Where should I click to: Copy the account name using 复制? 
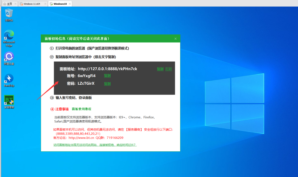point(107,76)
